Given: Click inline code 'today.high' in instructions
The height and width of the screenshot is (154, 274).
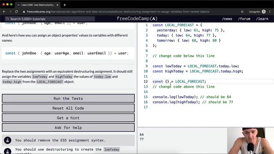Looking at the screenshot, I should pyautogui.click(x=12, y=82).
